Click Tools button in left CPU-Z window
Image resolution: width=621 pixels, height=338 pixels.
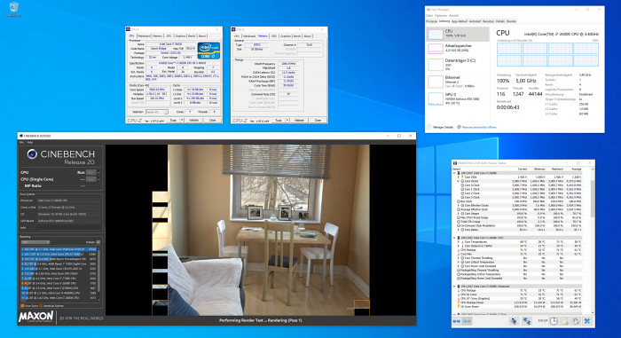[173, 120]
